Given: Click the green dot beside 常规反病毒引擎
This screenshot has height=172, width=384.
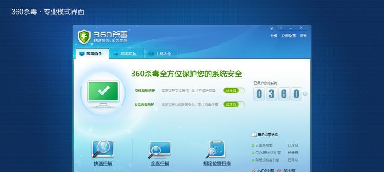Looking at the screenshot, I should click(253, 160).
